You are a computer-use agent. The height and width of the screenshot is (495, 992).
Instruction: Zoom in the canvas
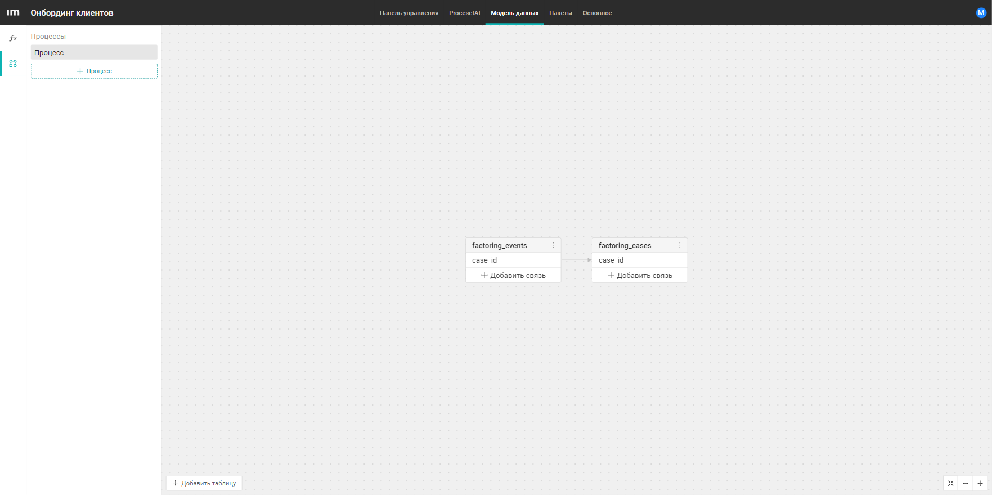click(980, 483)
